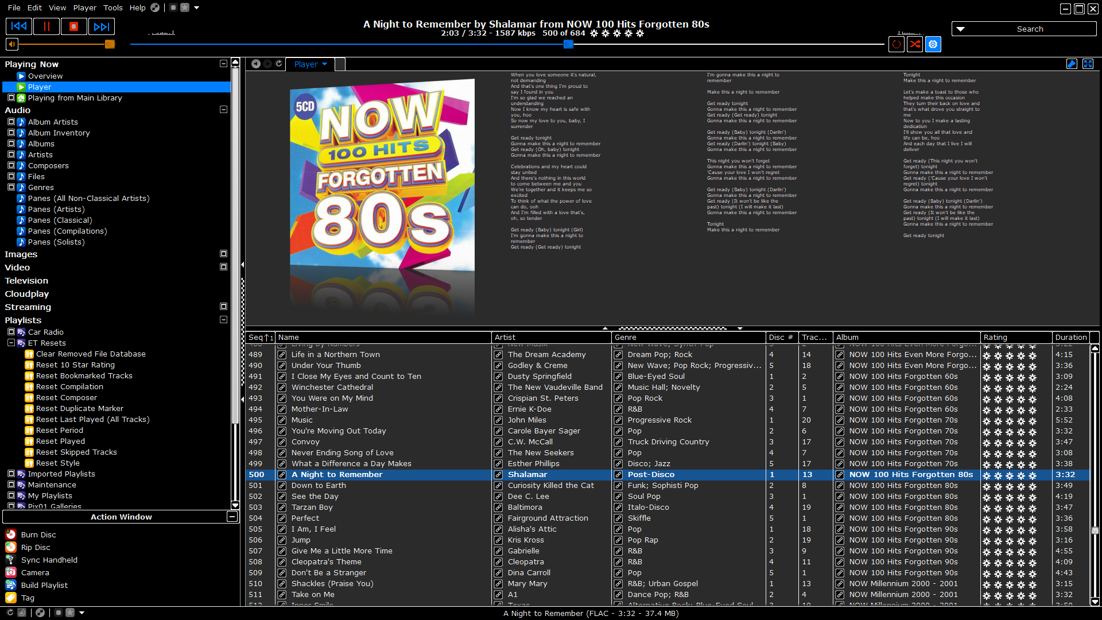Open the Player tab dropdown
This screenshot has width=1102, height=620.
pyautogui.click(x=324, y=64)
